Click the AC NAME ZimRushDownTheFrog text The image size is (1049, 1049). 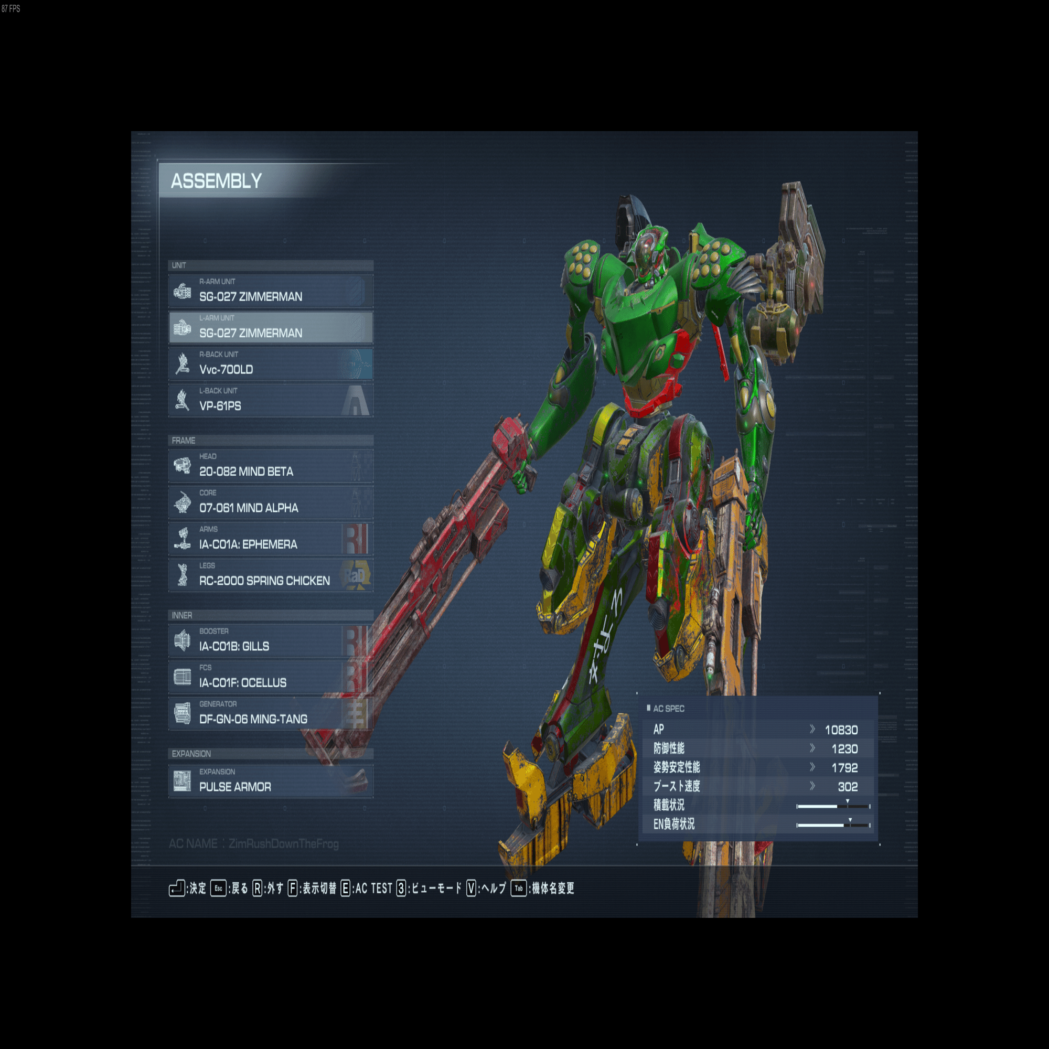254,844
